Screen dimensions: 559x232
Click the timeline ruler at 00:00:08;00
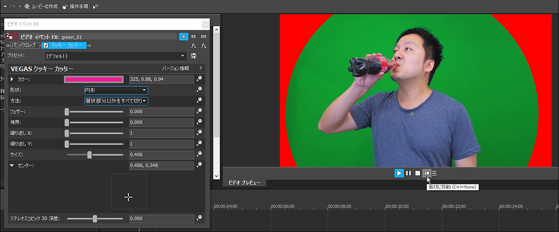click(x=339, y=206)
